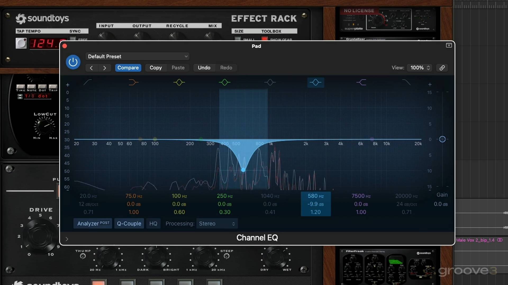Click the upward arrow icon in plugin corner
This screenshot has height=285, width=508.
(449, 45)
